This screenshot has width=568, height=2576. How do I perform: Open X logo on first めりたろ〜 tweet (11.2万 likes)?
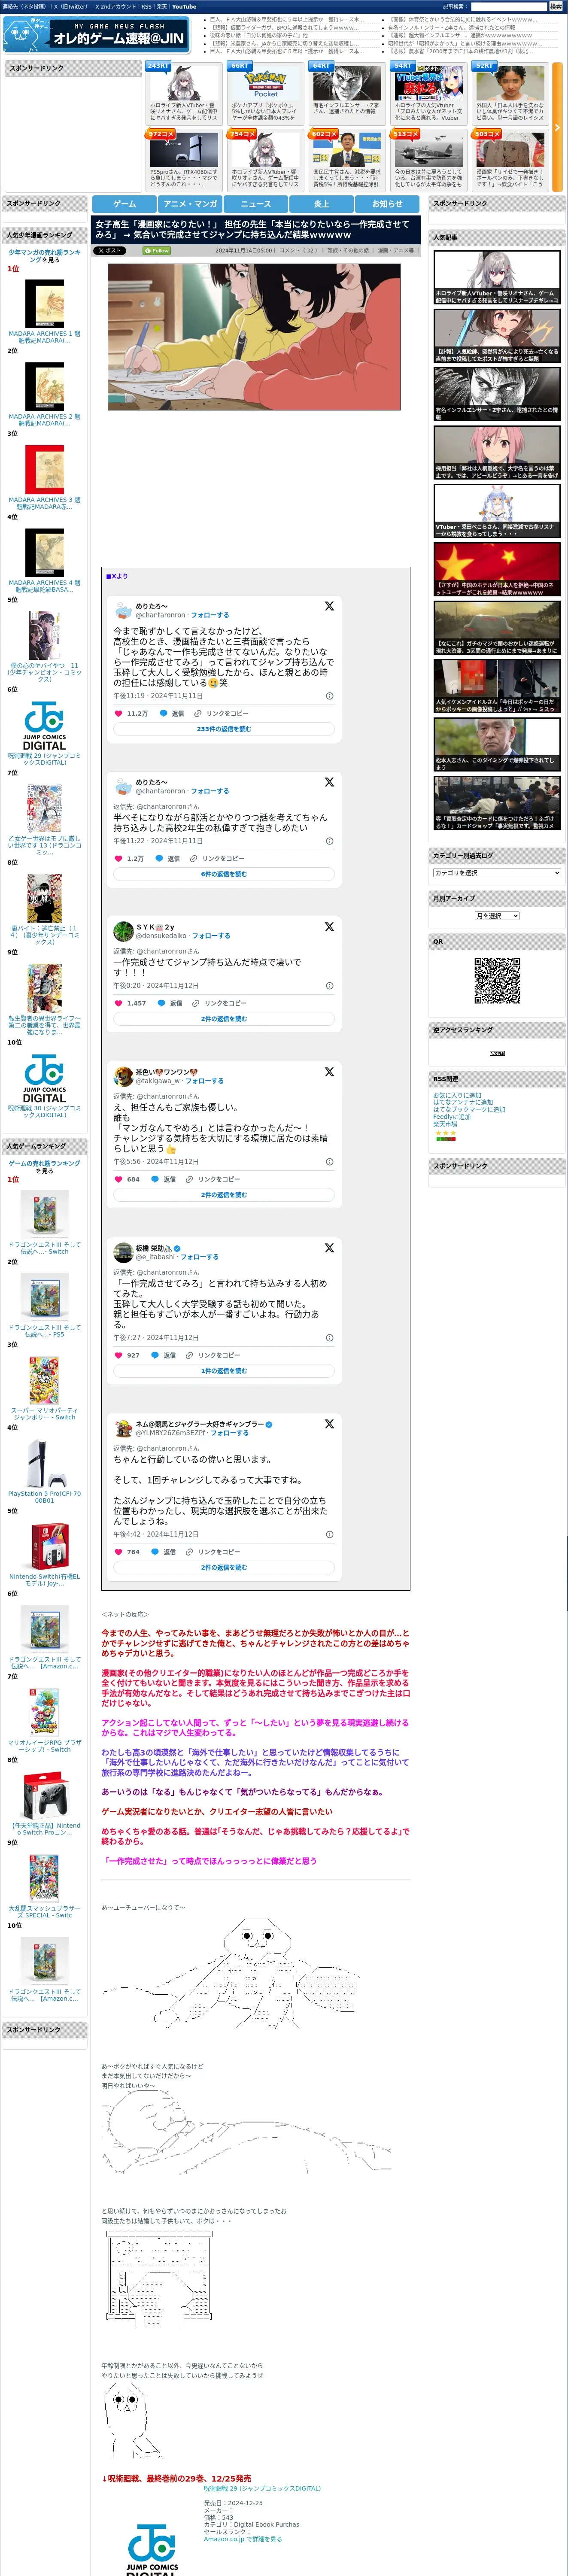(329, 606)
